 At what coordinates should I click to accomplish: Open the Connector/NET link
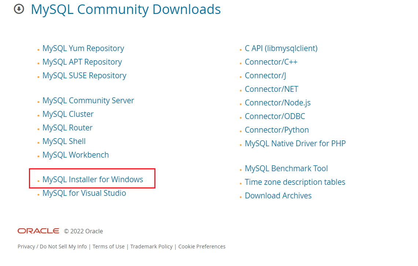click(x=272, y=89)
